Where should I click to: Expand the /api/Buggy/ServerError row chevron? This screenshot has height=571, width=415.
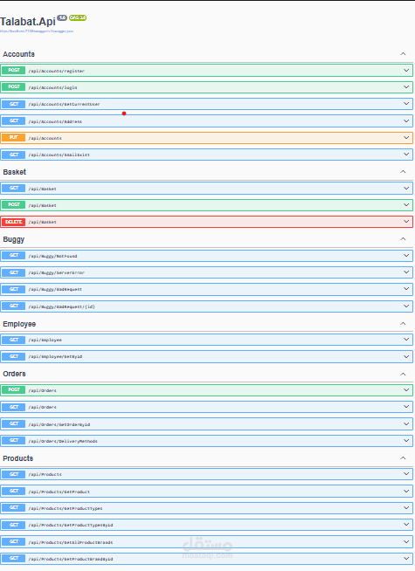tap(406, 272)
